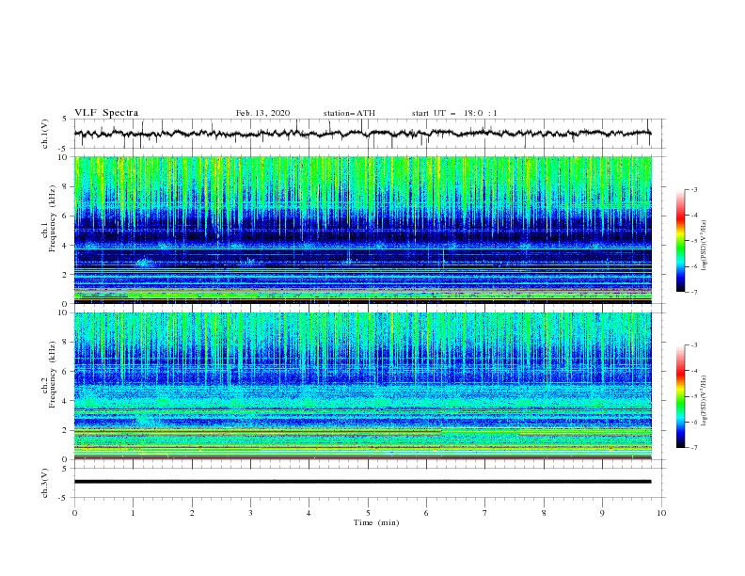Click the ch.1 PSD color scale bar
The image size is (745, 576).
coord(680,241)
